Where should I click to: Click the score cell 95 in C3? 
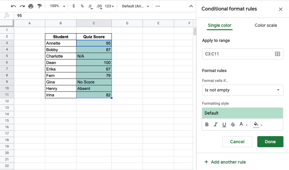pyautogui.click(x=94, y=43)
